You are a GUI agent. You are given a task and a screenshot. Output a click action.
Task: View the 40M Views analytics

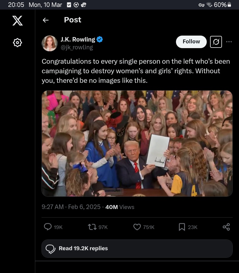click(120, 207)
